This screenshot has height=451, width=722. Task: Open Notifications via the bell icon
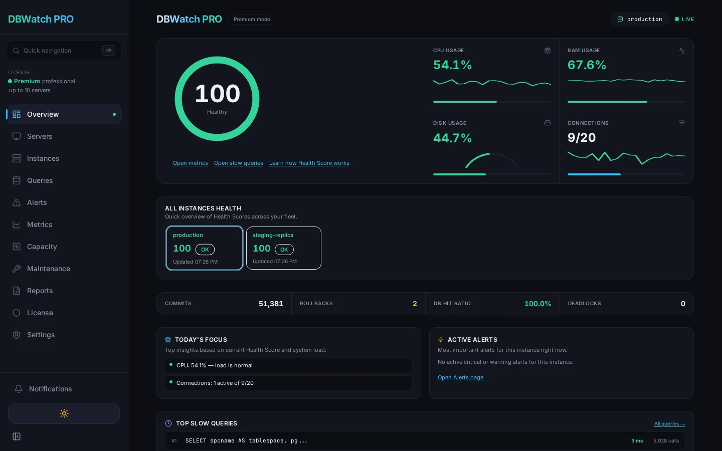[19, 389]
